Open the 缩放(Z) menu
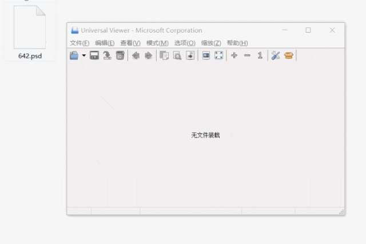 pos(211,43)
